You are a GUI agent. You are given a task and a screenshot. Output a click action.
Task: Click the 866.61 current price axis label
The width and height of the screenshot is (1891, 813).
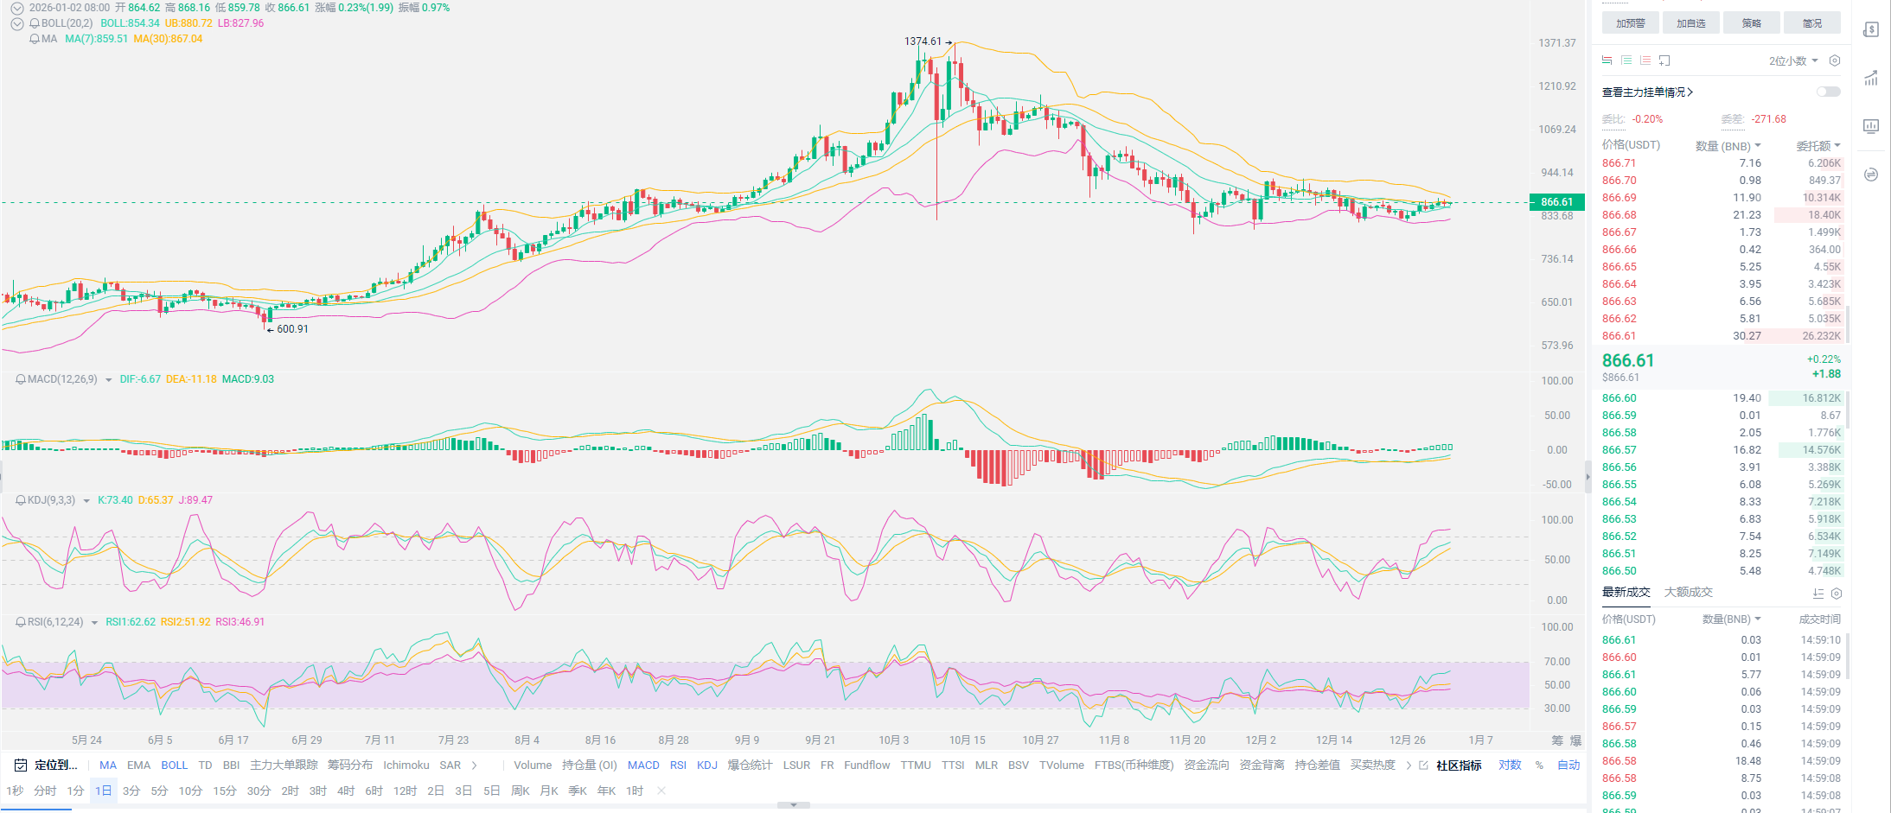click(x=1557, y=202)
